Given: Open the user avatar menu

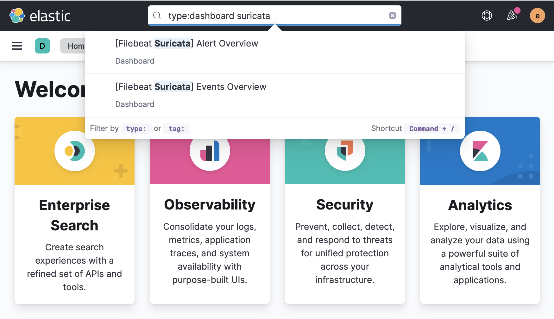Looking at the screenshot, I should pyautogui.click(x=538, y=16).
